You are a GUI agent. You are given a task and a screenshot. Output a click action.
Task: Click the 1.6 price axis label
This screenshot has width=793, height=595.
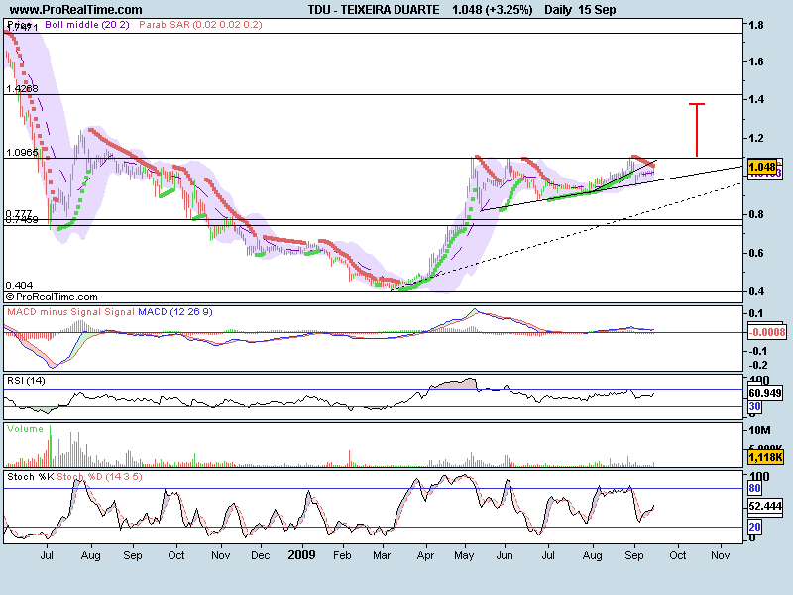pyautogui.click(x=756, y=61)
